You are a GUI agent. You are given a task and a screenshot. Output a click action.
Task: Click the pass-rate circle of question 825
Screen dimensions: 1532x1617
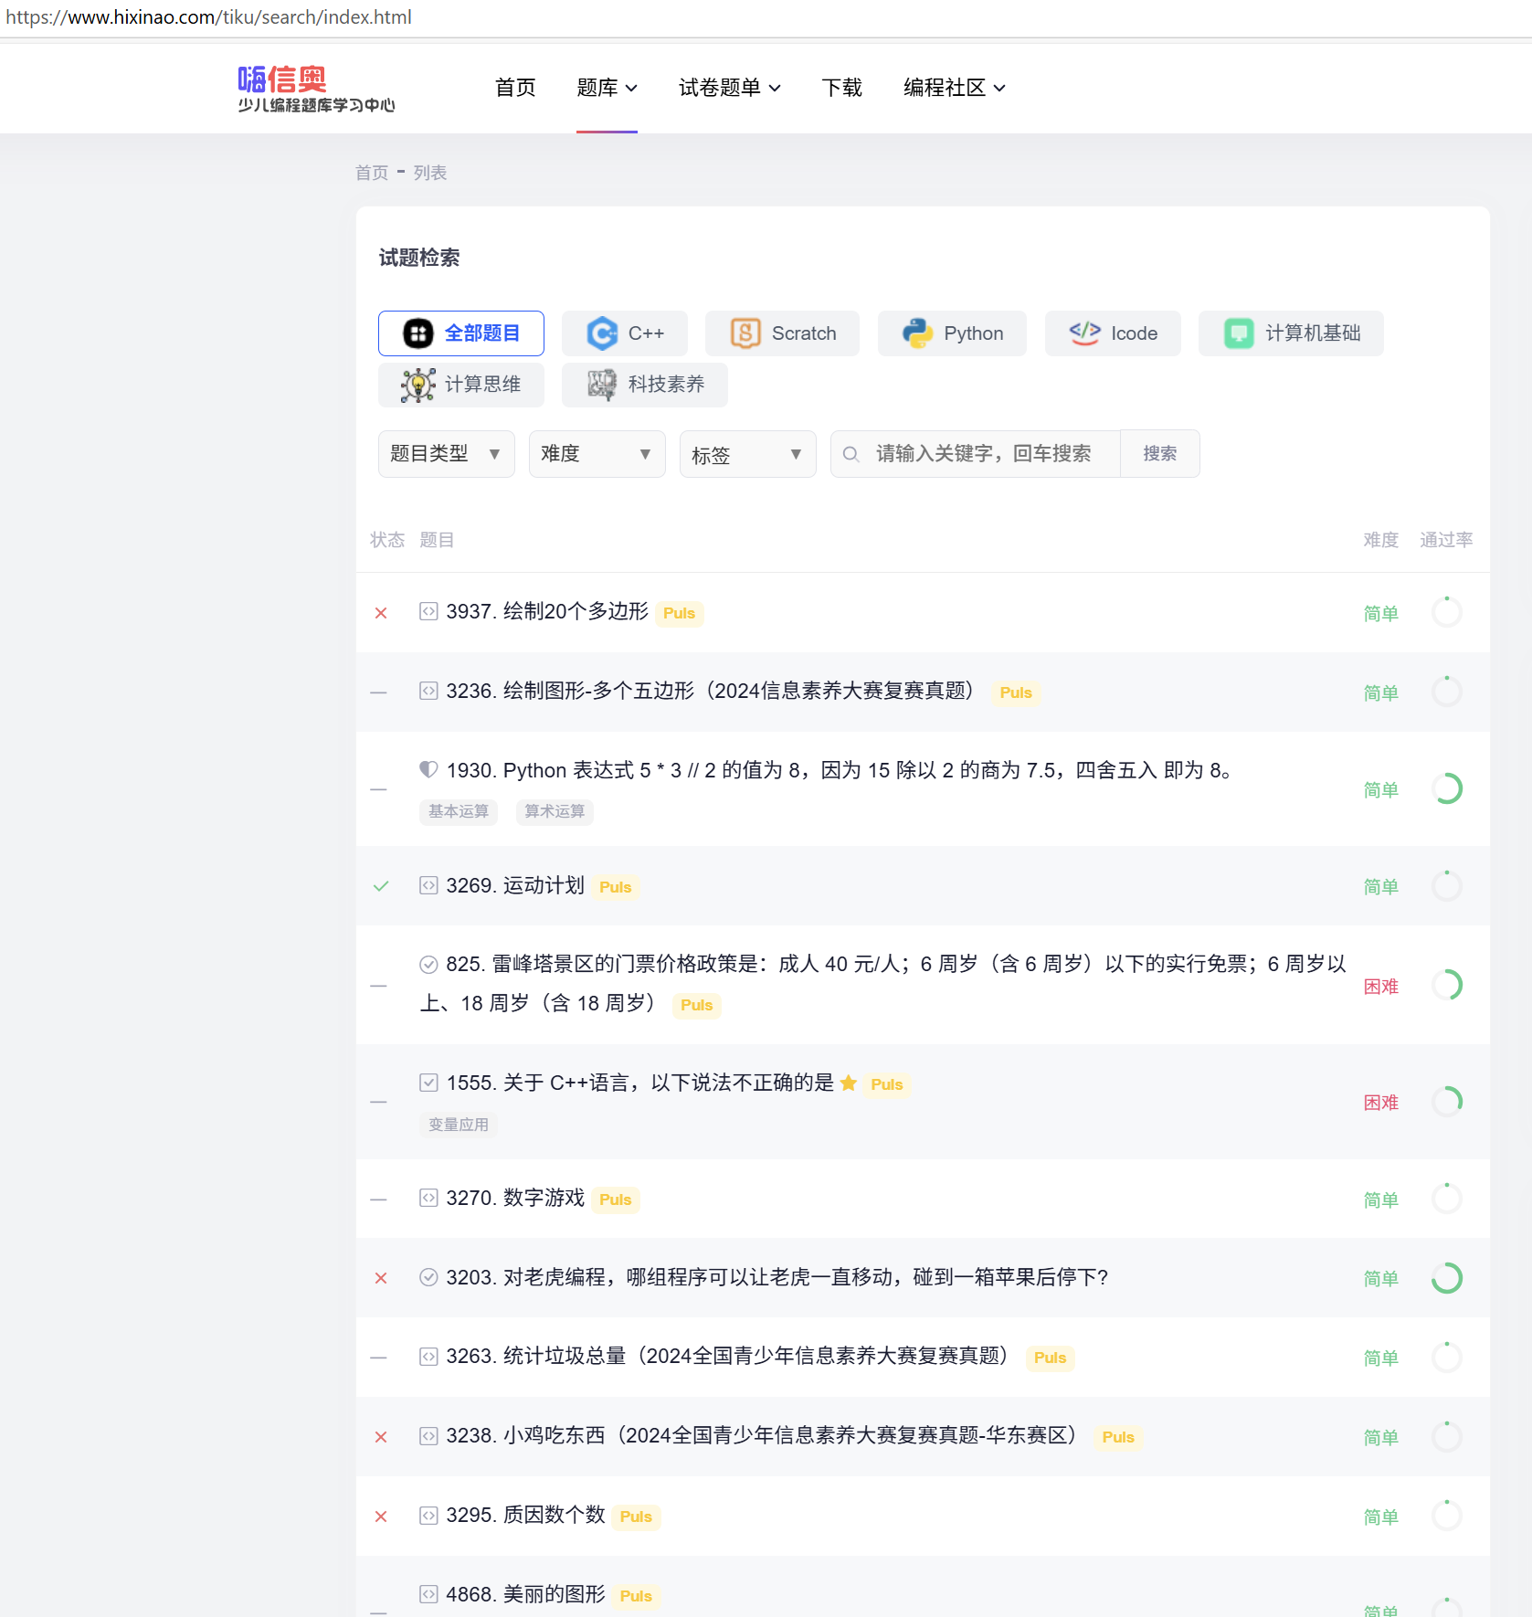pyautogui.click(x=1446, y=985)
